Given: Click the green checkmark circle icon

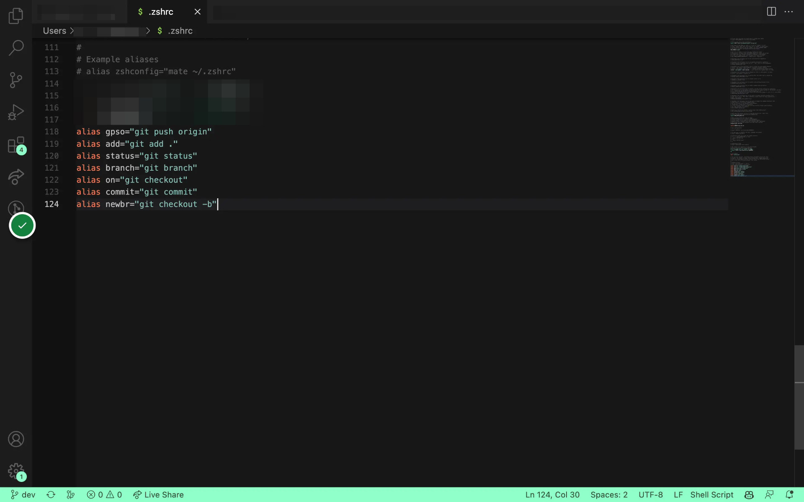Looking at the screenshot, I should click(x=22, y=225).
